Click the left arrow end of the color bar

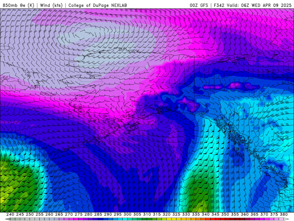[7, 219]
